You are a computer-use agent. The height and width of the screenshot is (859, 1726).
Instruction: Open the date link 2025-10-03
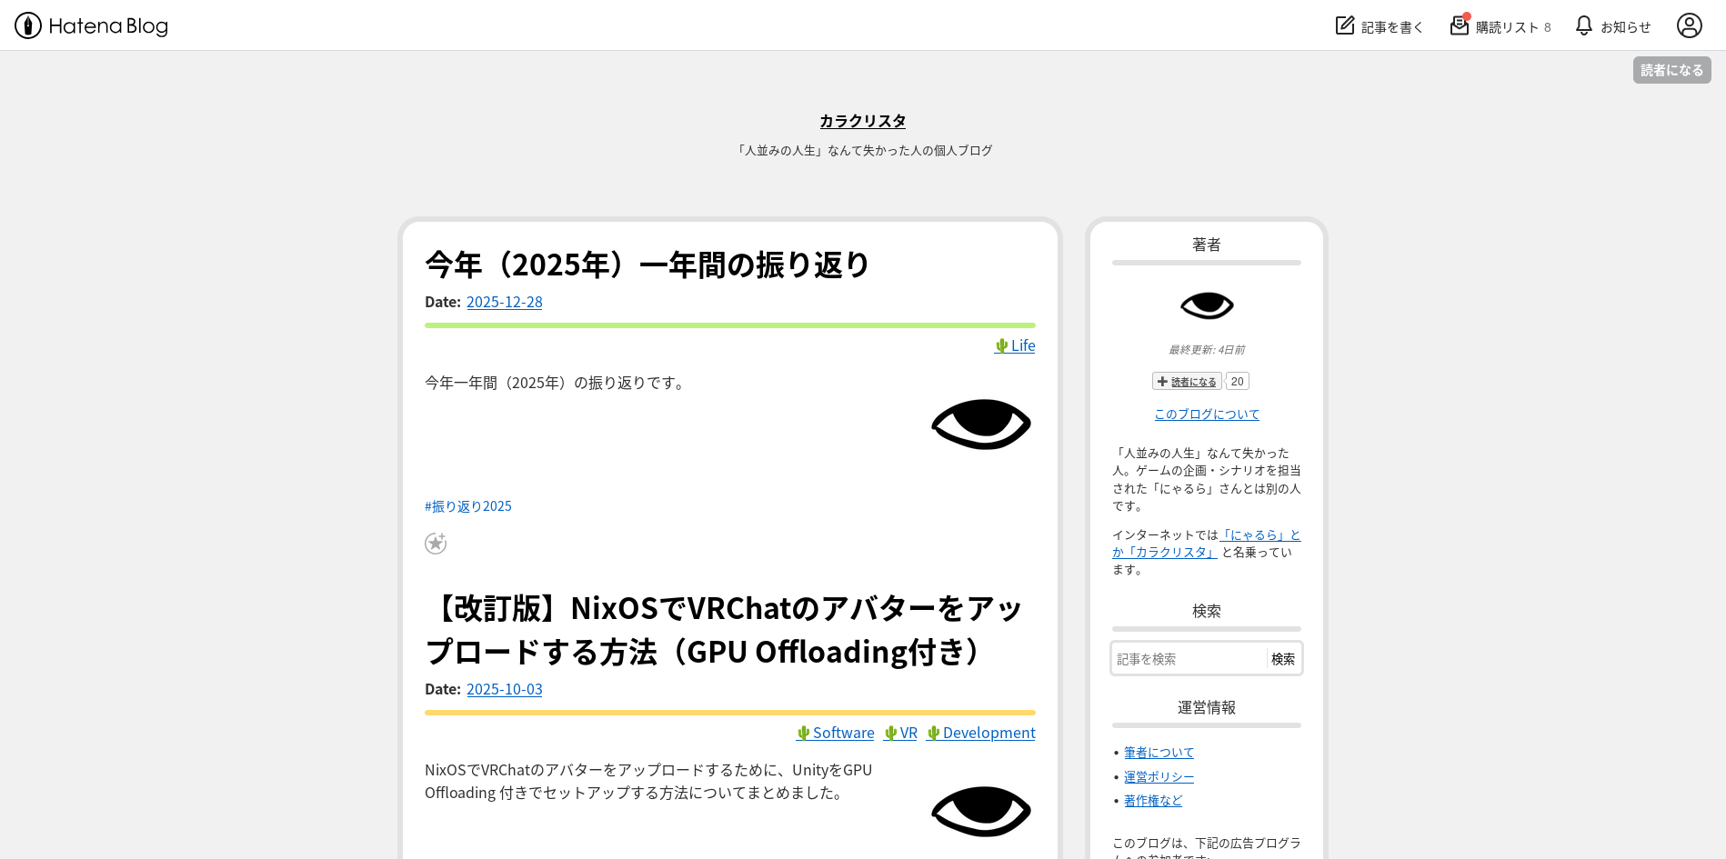tap(505, 689)
